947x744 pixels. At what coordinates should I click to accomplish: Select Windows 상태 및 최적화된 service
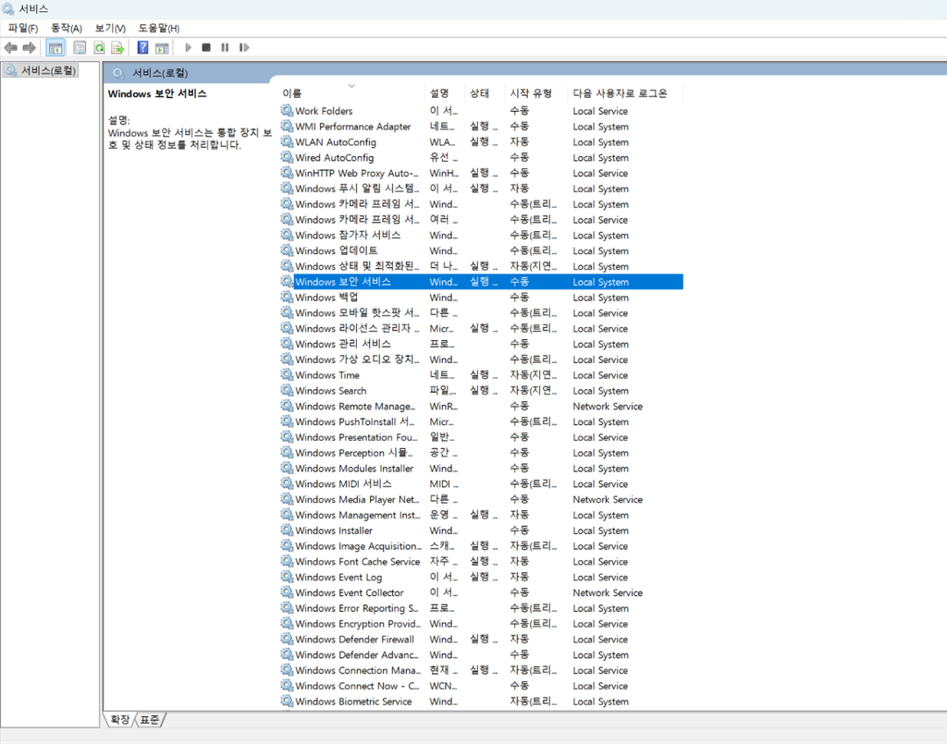[x=481, y=266]
